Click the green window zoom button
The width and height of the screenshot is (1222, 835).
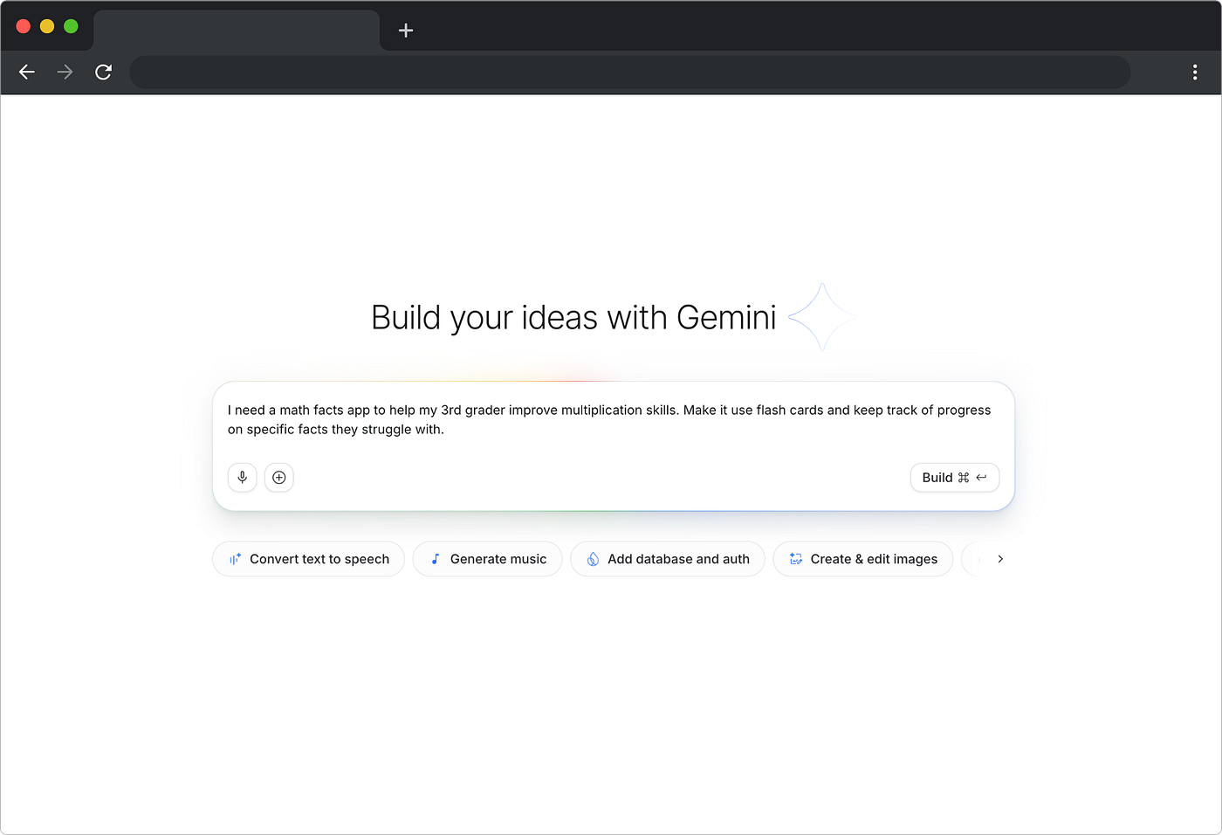[71, 27]
